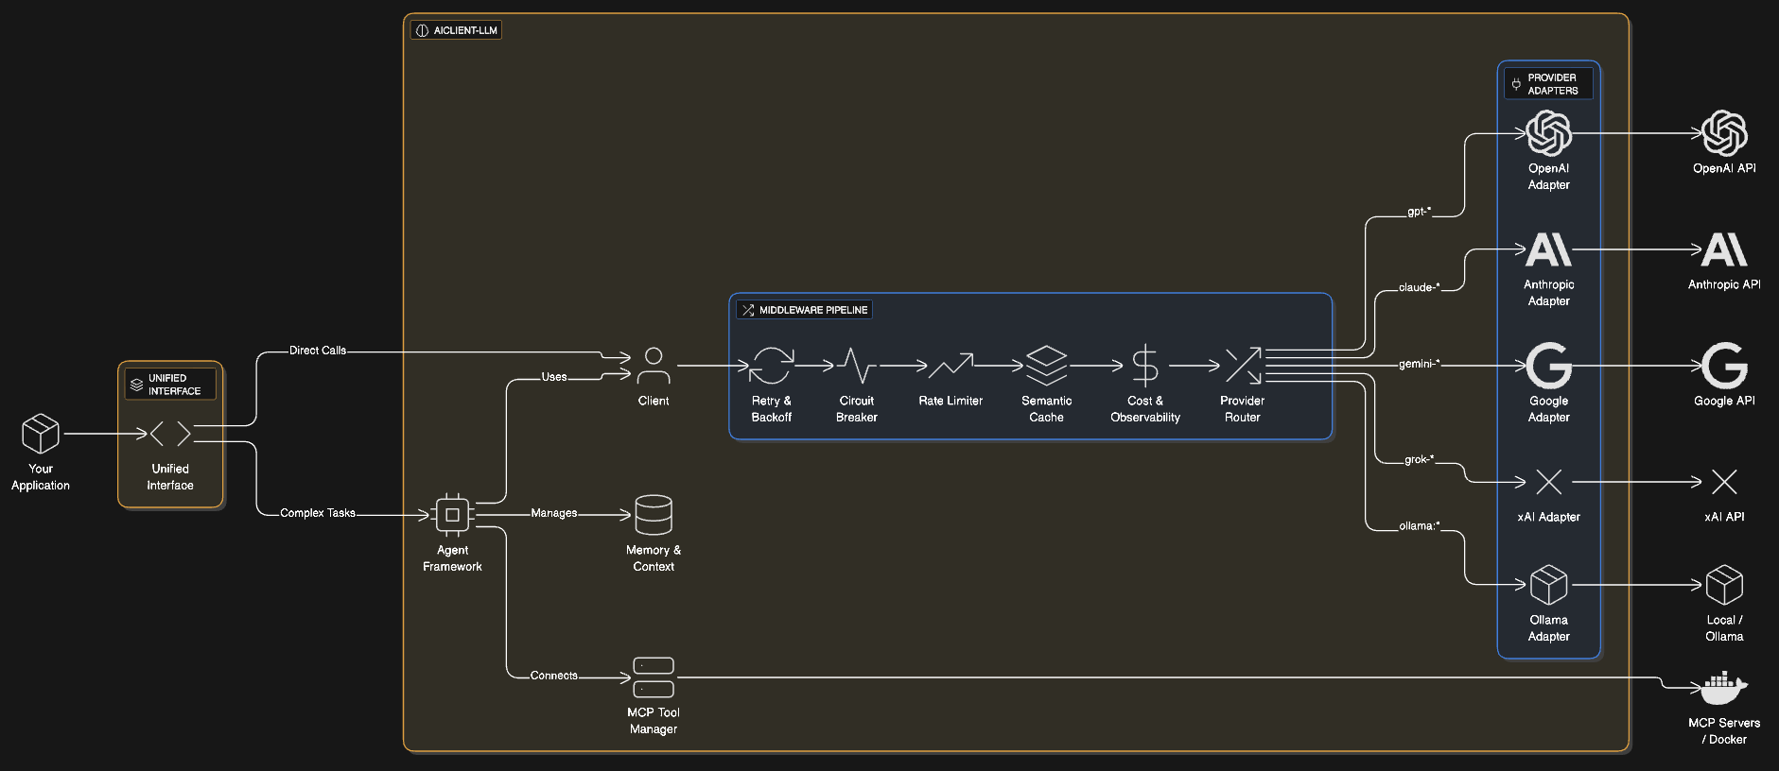
Task: Select the Provider Router shuffle icon
Action: tap(1243, 366)
